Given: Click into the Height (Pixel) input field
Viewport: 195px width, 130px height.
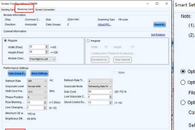Looking at the screenshot, I should tap(37, 52).
